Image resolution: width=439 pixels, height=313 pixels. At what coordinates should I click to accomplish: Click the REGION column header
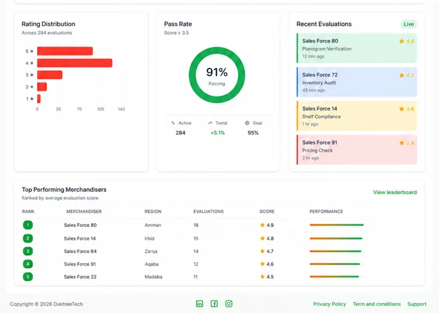point(153,211)
